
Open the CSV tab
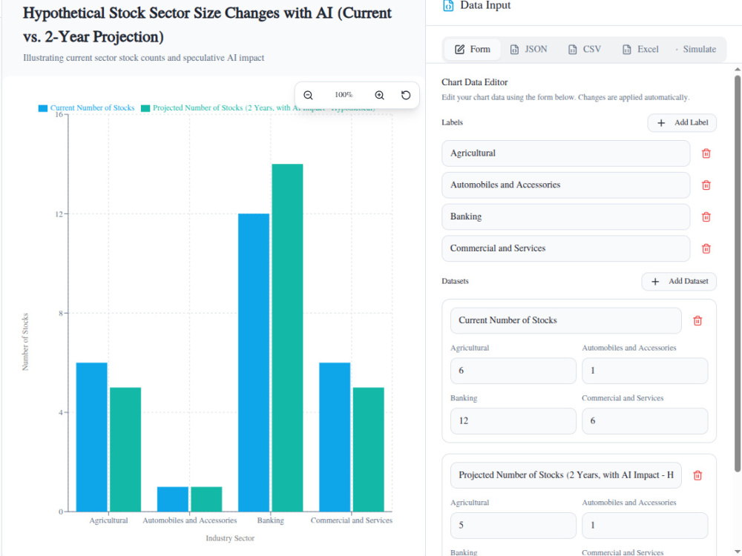(x=585, y=49)
